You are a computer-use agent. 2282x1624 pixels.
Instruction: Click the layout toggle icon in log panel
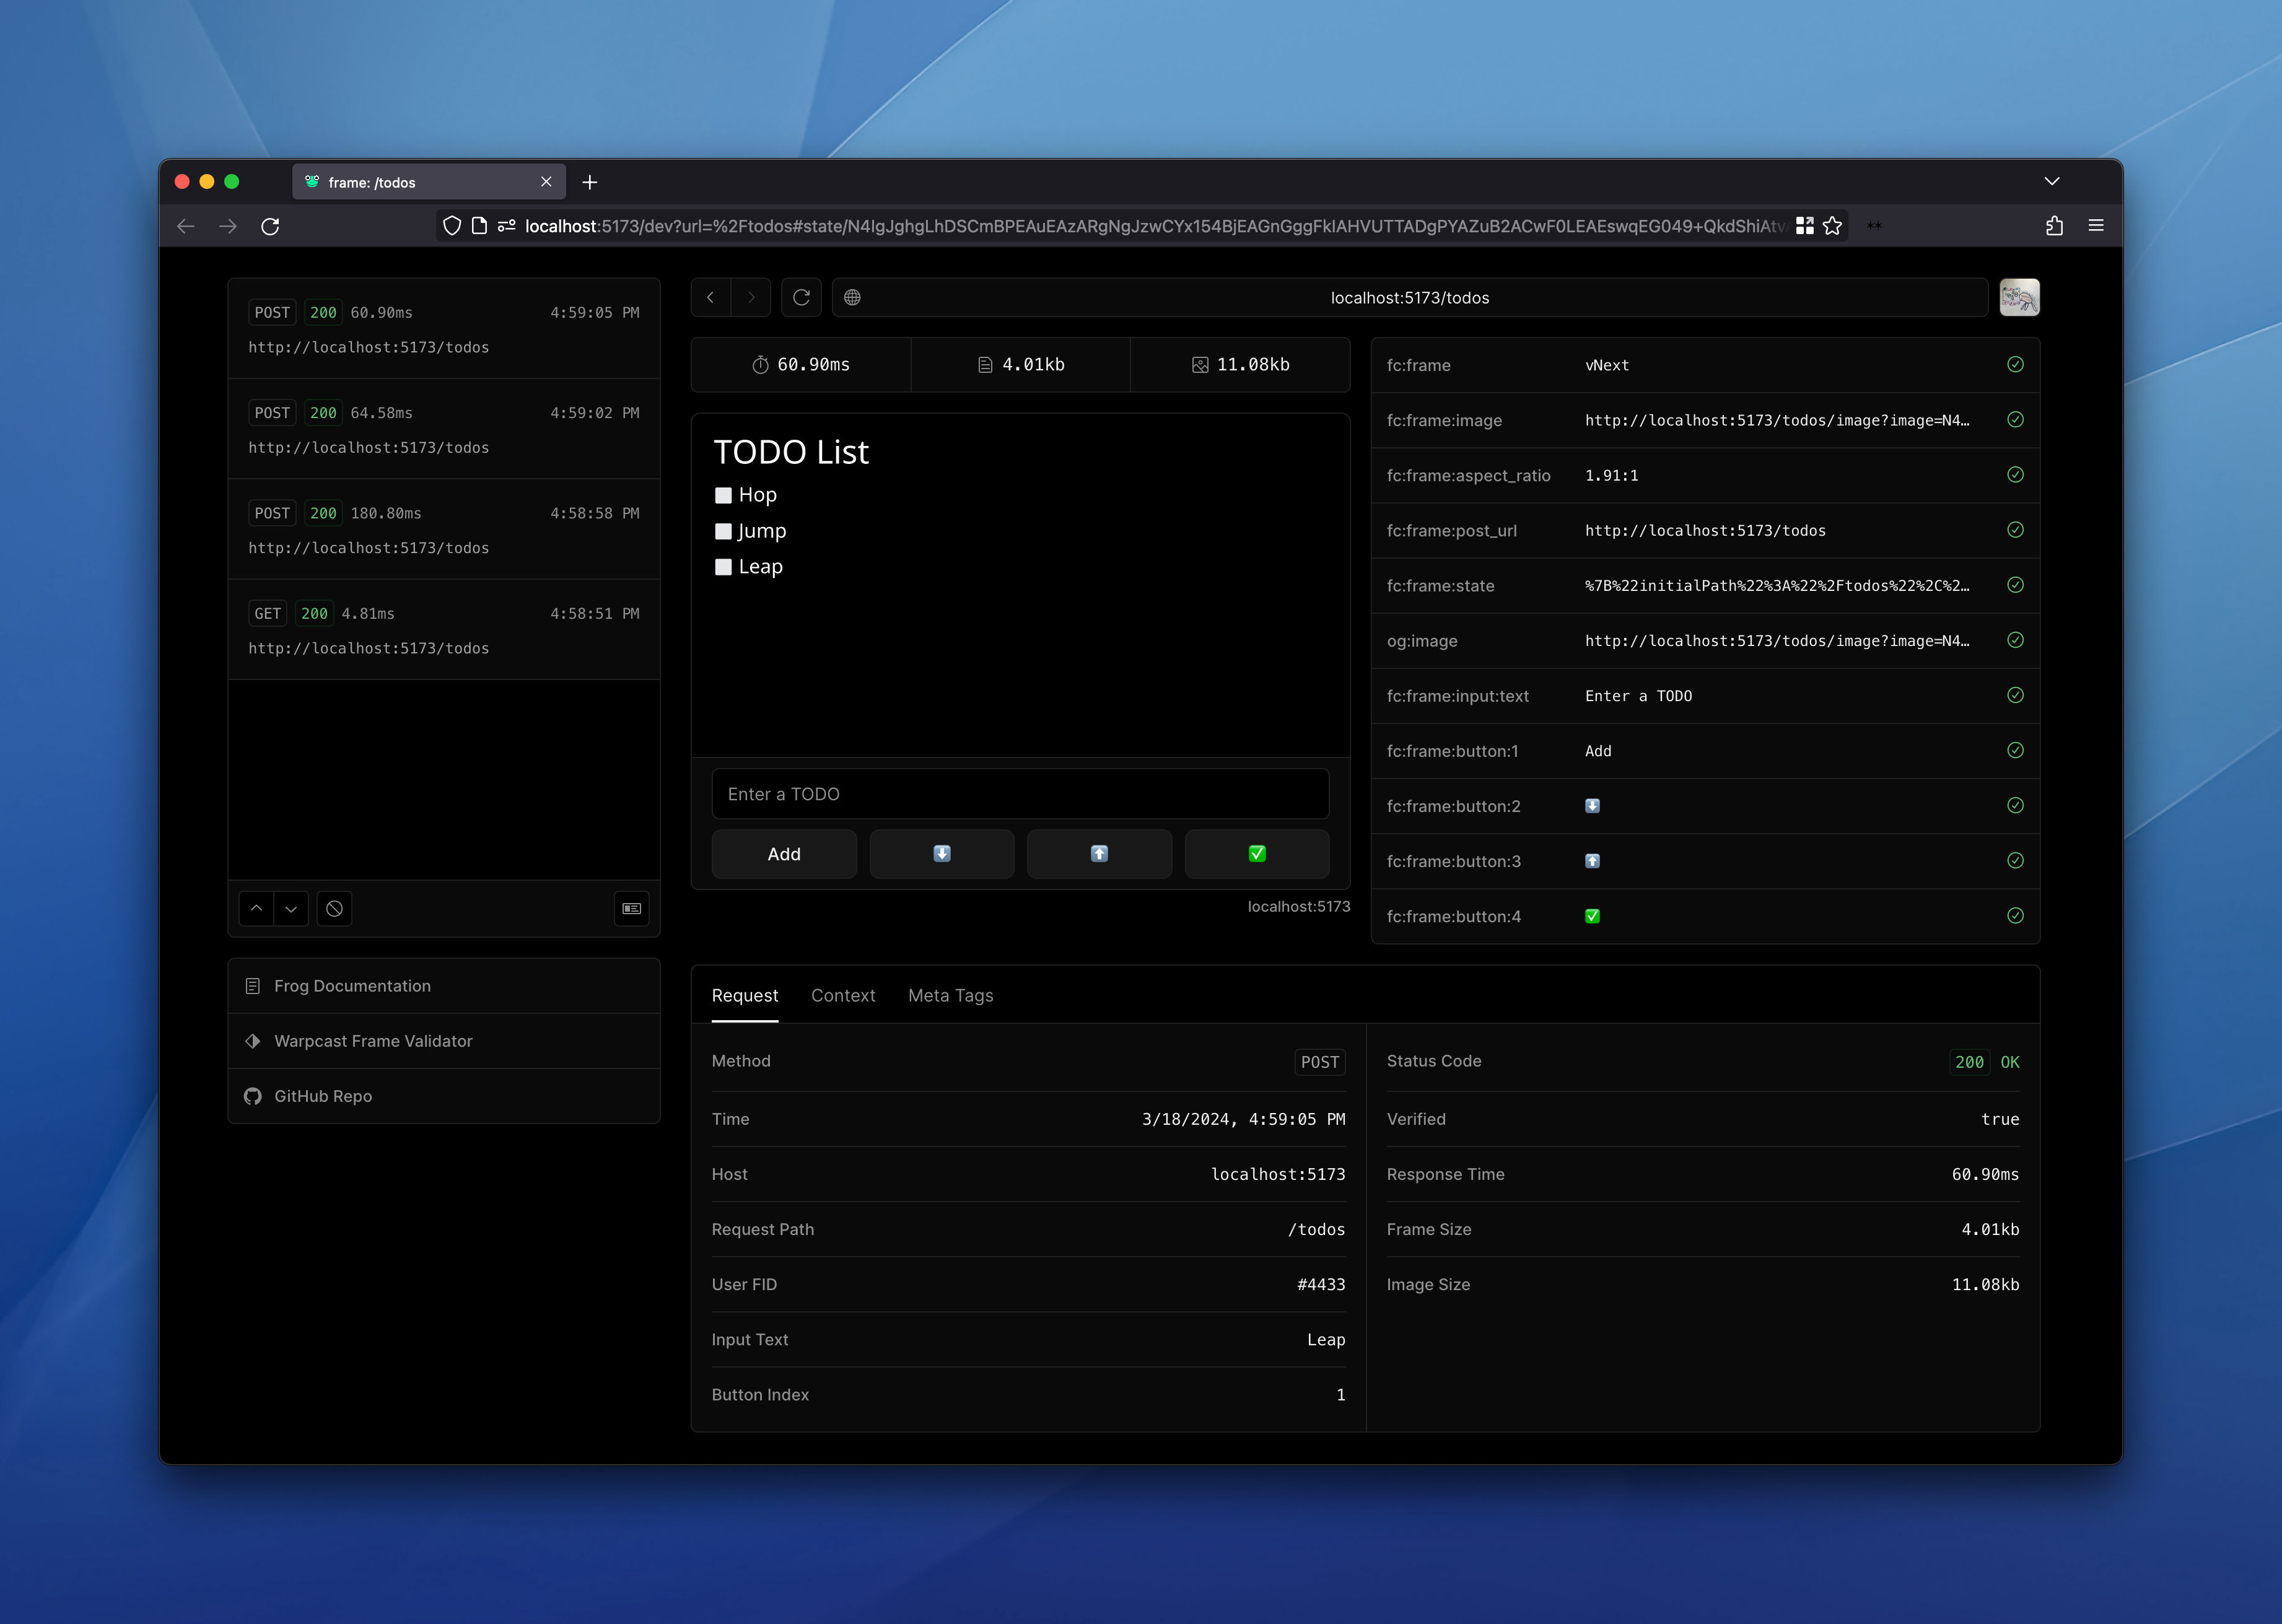point(631,908)
